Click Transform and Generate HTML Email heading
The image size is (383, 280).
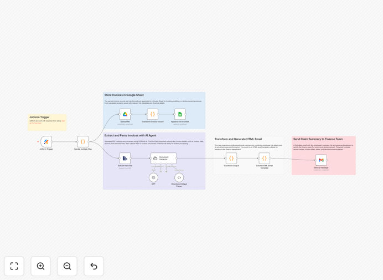[238, 139]
